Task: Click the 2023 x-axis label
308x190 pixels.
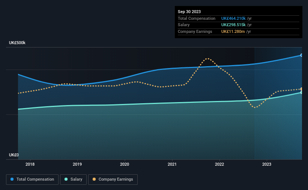Action: click(x=267, y=164)
